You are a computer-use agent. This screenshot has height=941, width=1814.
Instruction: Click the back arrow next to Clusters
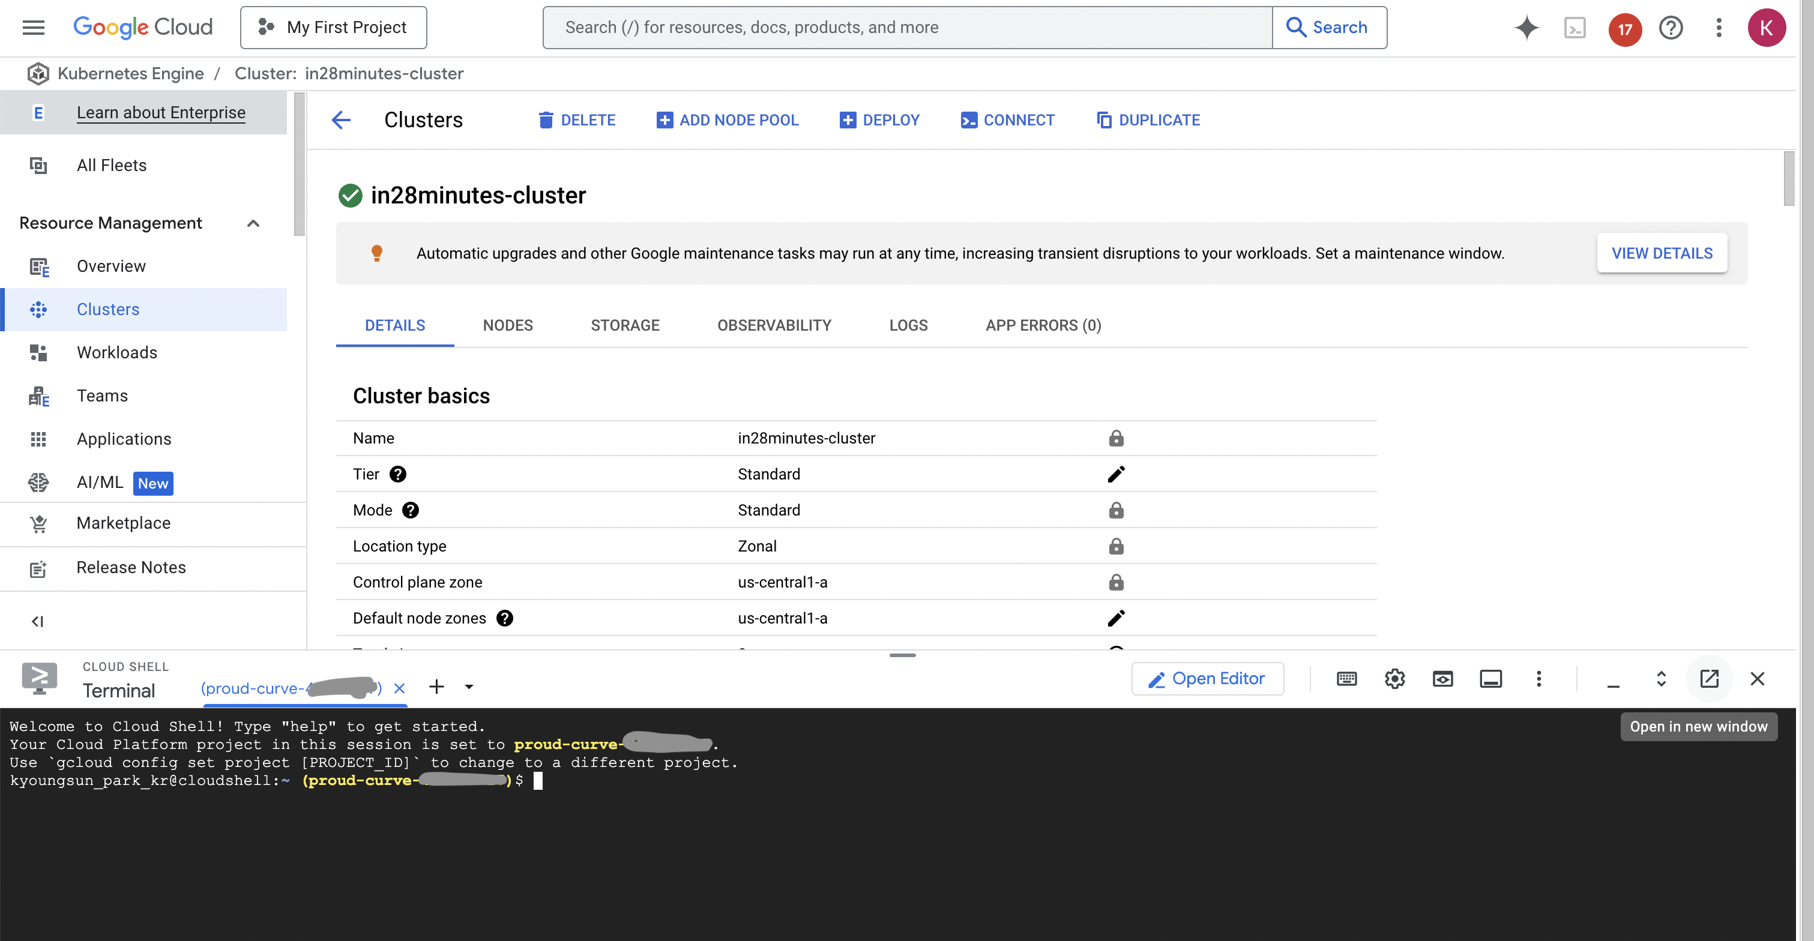[341, 119]
